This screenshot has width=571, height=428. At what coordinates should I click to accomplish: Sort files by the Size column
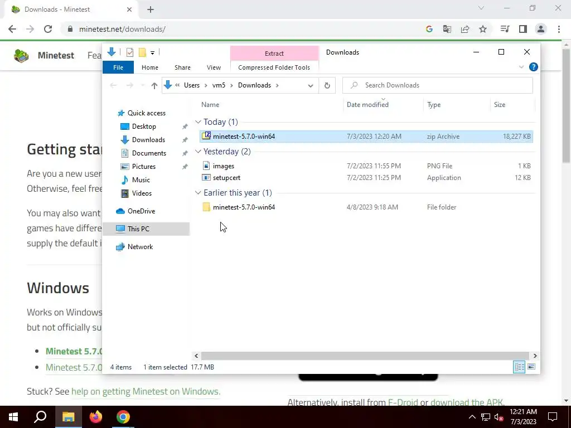point(499,104)
